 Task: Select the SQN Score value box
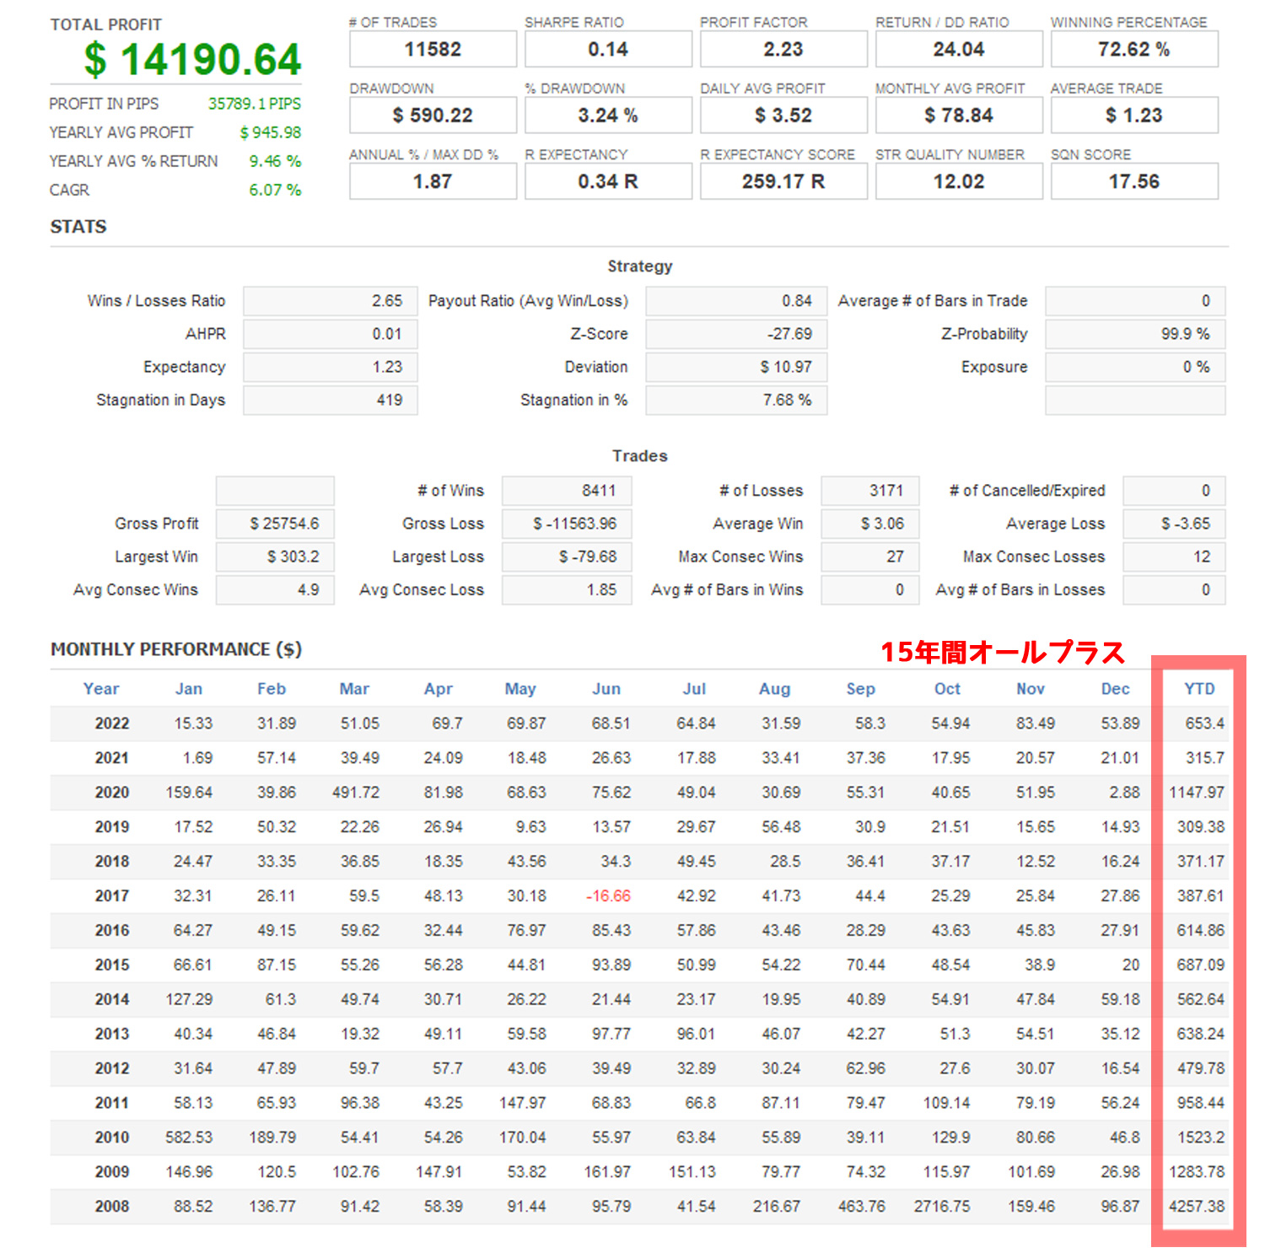click(1133, 182)
